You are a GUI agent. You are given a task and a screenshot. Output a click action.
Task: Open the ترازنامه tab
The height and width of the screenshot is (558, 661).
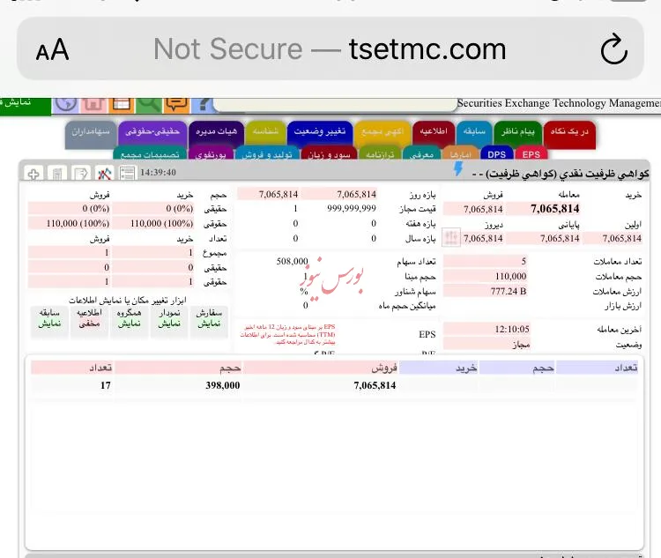380,154
